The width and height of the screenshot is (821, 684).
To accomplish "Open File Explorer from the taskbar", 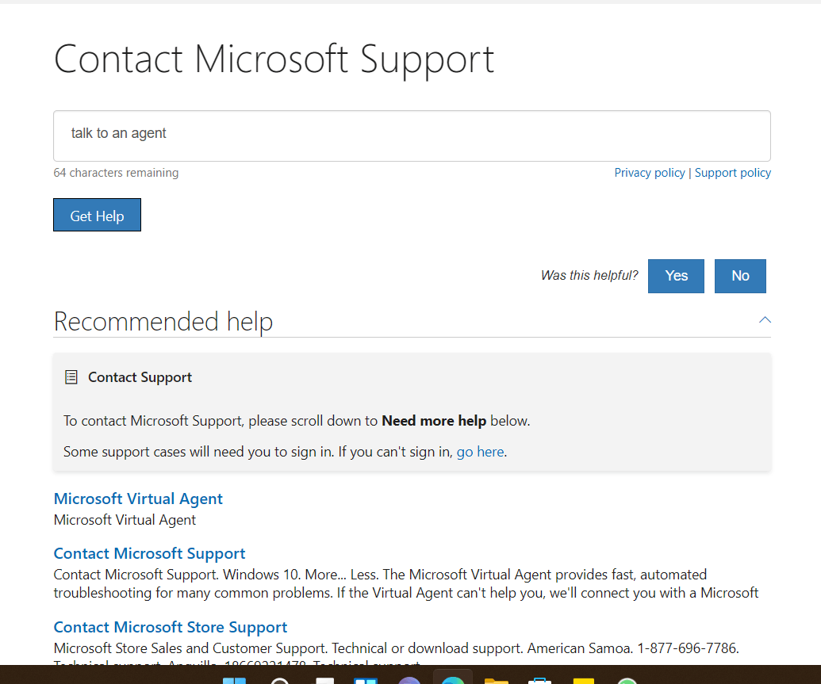I will coord(497,680).
